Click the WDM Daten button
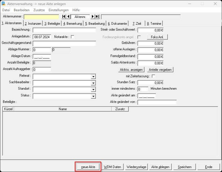Screen dimensions: 222x172 point(112,167)
